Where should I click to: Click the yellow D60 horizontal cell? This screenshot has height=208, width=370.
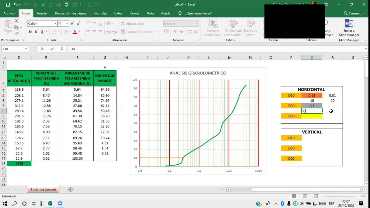point(312,116)
